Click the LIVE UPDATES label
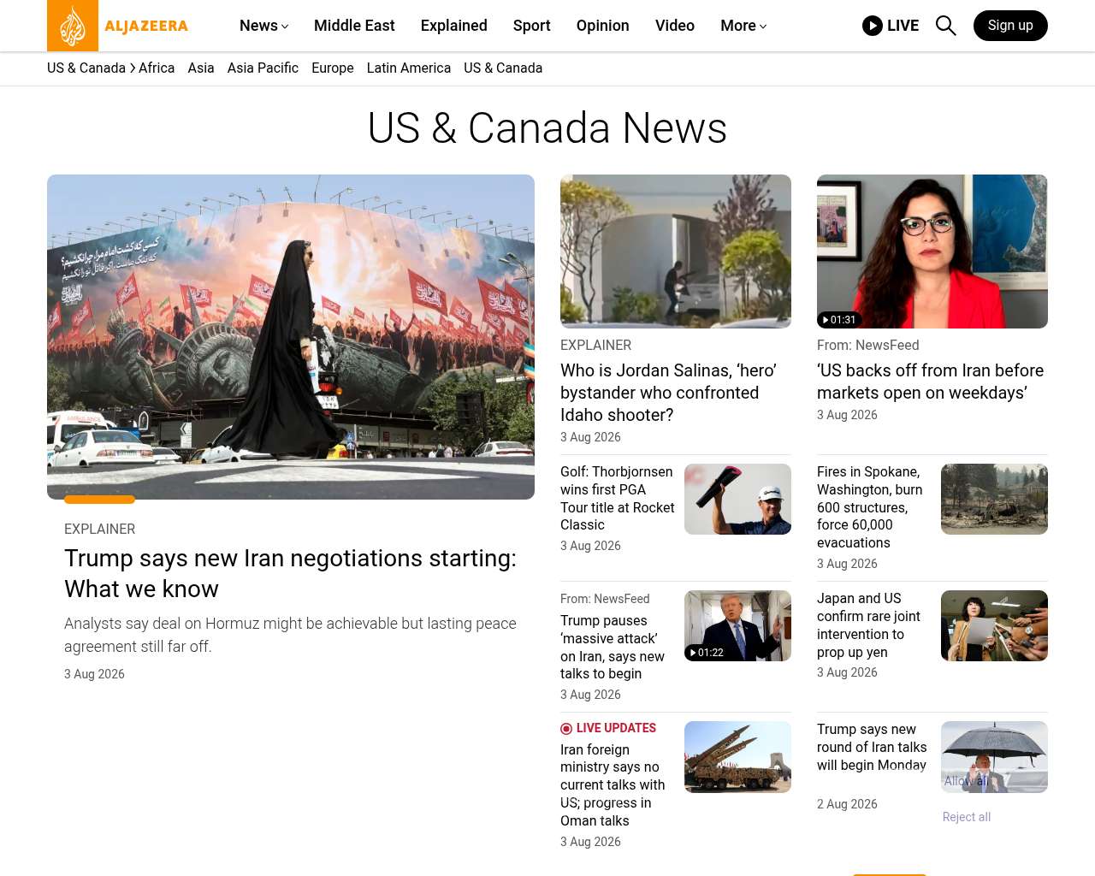The image size is (1095, 876). coord(616,728)
